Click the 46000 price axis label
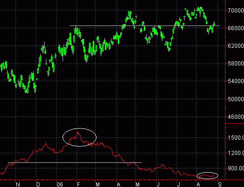244x187 pixels. (236, 117)
